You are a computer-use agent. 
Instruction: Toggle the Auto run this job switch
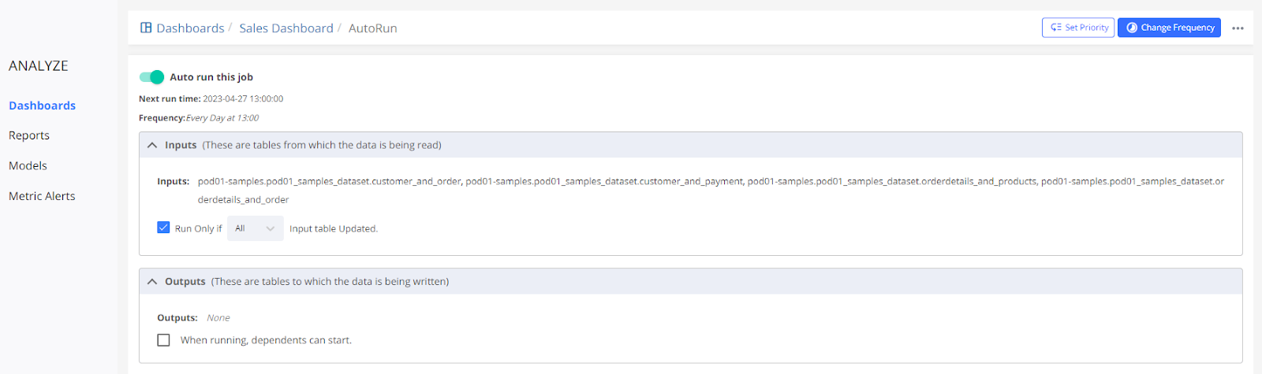click(x=151, y=76)
